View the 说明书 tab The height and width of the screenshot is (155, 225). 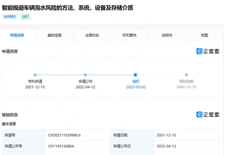tap(167, 35)
